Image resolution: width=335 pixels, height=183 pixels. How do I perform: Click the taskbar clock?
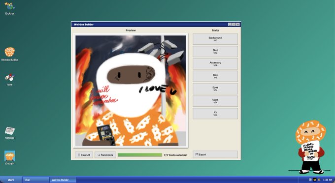click(x=328, y=180)
